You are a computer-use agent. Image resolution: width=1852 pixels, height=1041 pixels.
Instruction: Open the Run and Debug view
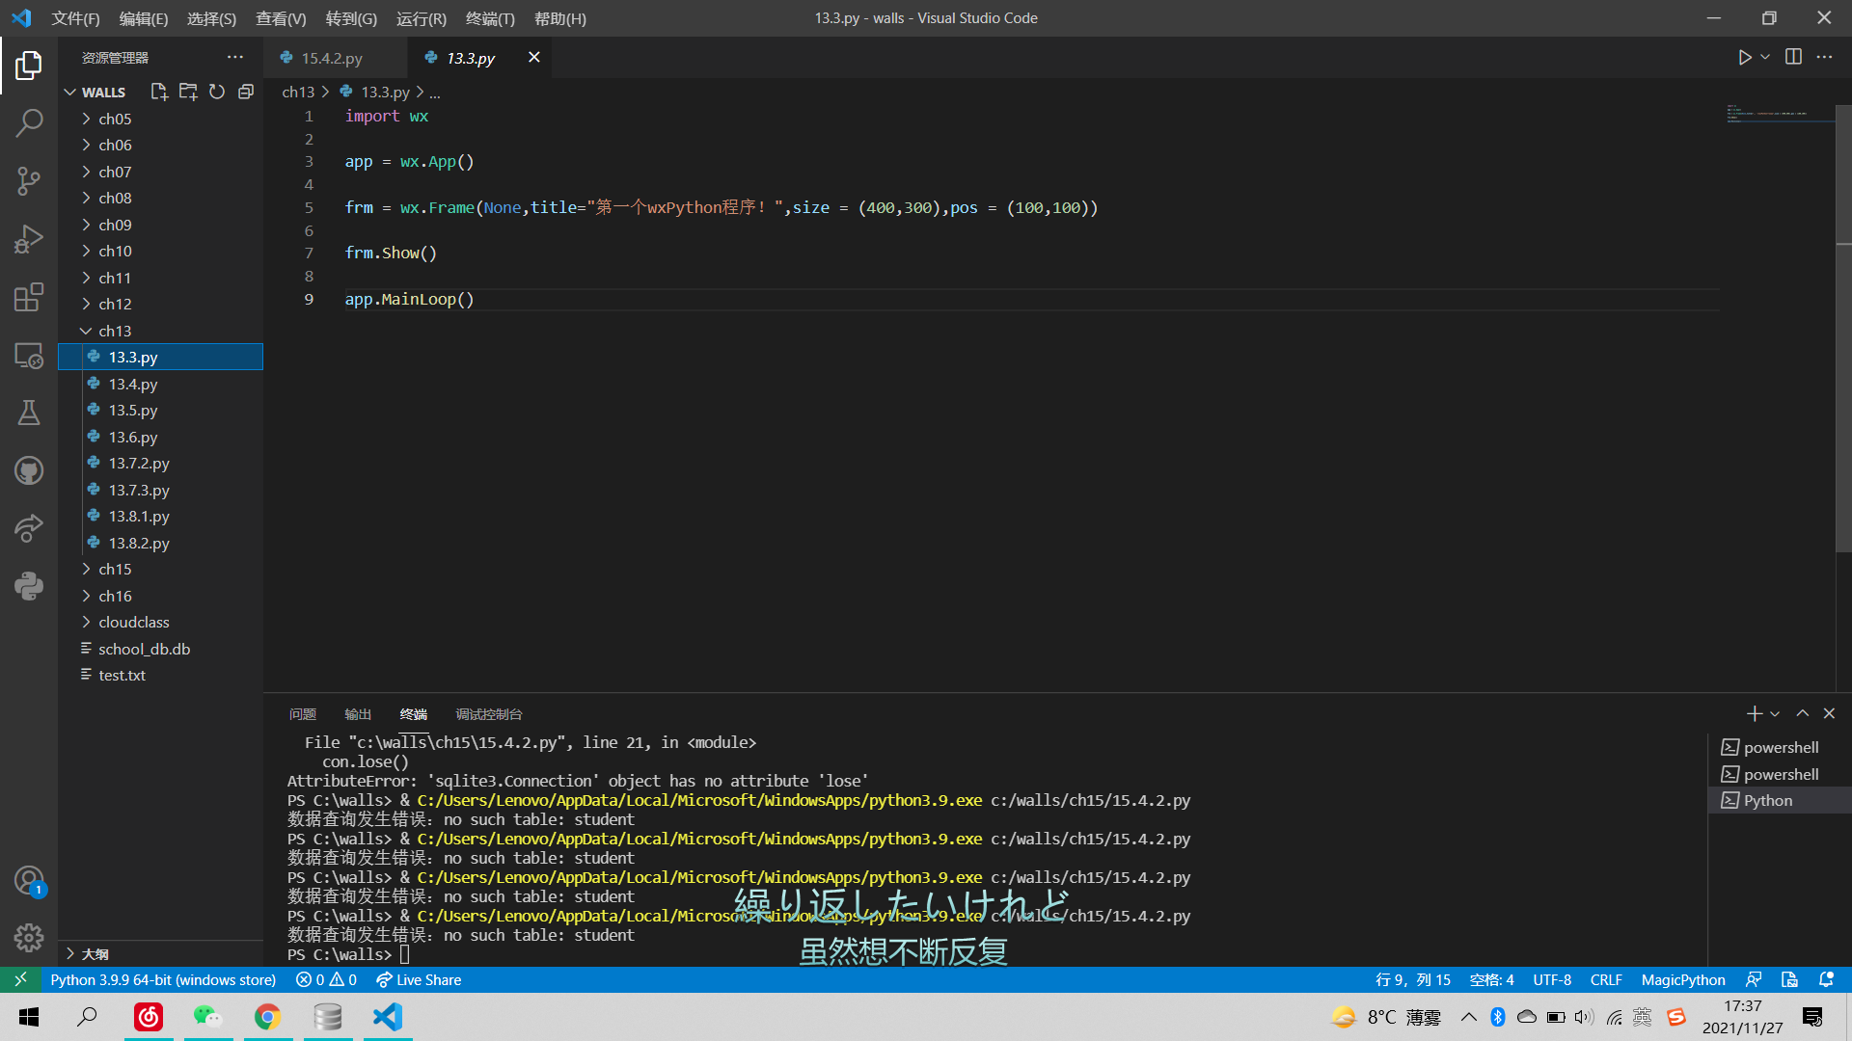click(x=29, y=238)
